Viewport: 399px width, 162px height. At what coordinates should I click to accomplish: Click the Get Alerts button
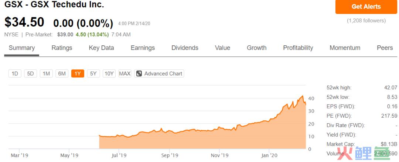point(366,7)
